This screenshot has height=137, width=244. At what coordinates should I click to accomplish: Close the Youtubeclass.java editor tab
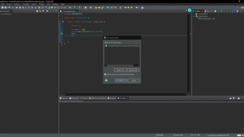pyautogui.click(x=77, y=11)
